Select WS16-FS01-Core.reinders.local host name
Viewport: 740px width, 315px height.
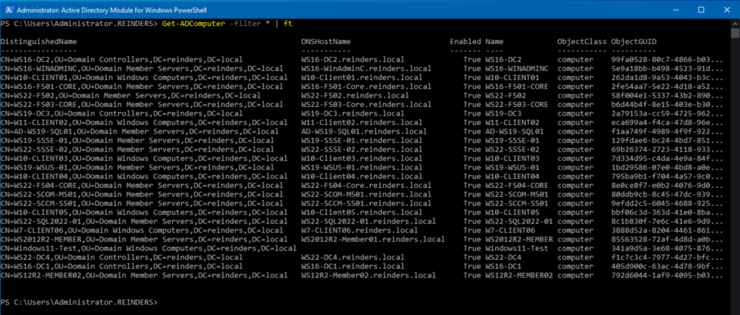click(x=366, y=86)
